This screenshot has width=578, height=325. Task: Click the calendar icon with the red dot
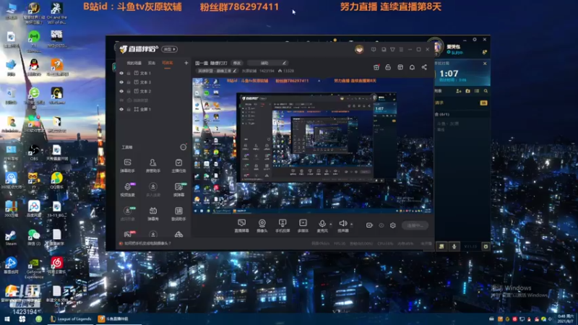click(x=376, y=67)
